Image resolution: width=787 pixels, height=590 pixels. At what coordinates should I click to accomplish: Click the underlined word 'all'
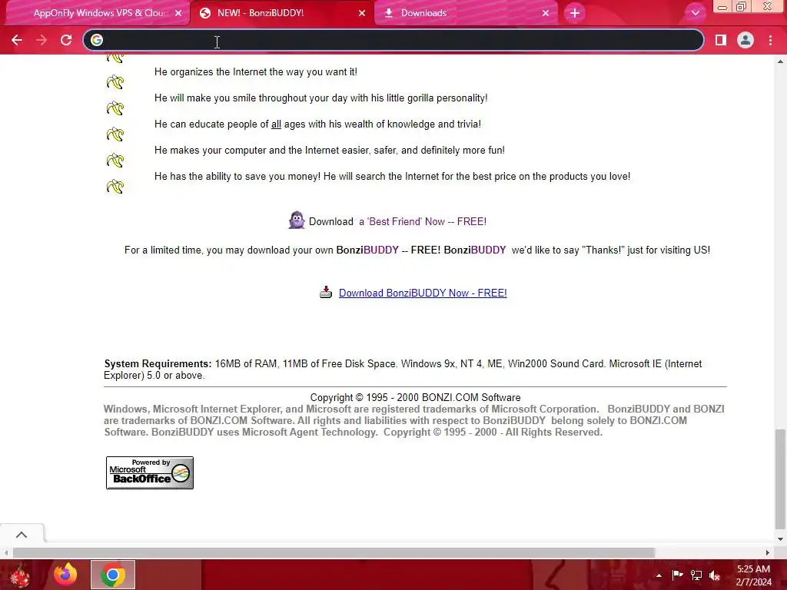(276, 124)
